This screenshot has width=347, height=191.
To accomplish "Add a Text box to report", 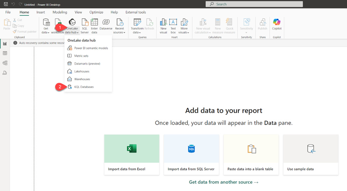I will (173, 26).
